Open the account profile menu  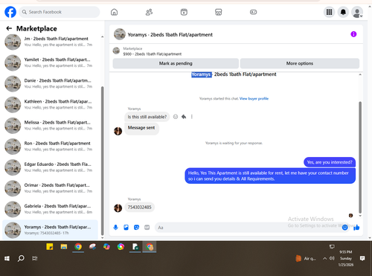[x=357, y=12]
